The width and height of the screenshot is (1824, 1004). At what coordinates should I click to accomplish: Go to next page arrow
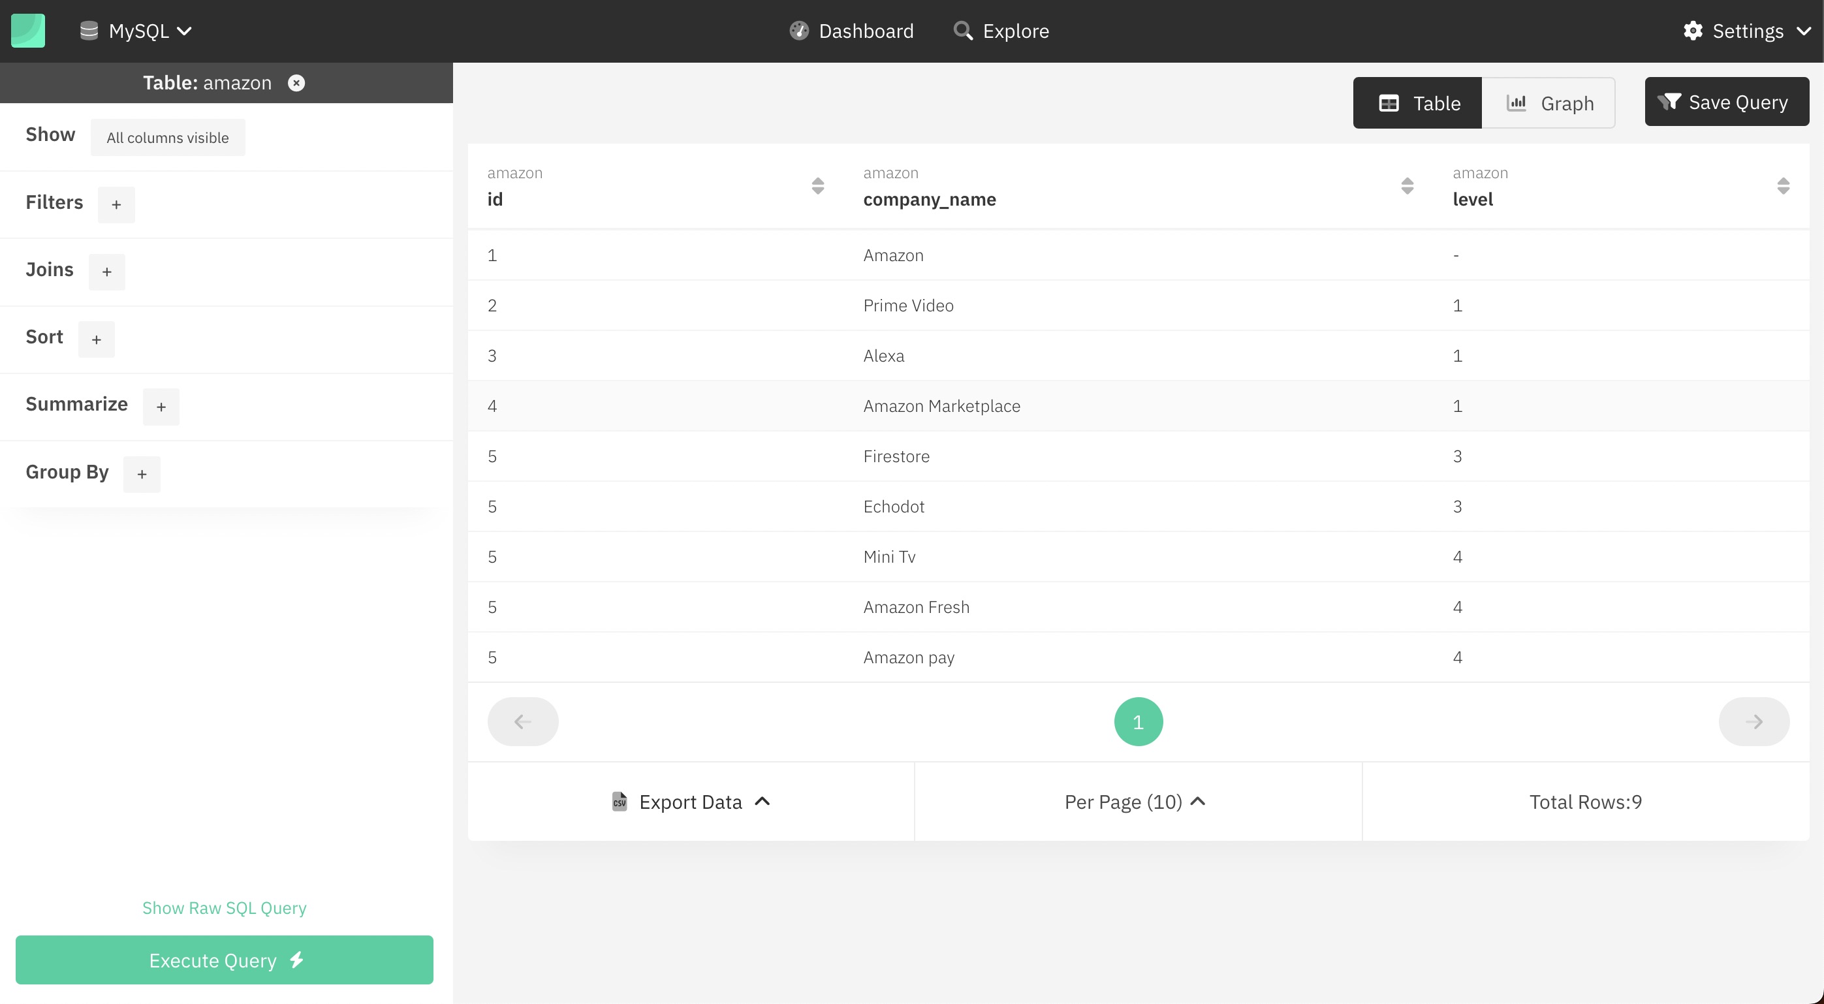(1755, 721)
